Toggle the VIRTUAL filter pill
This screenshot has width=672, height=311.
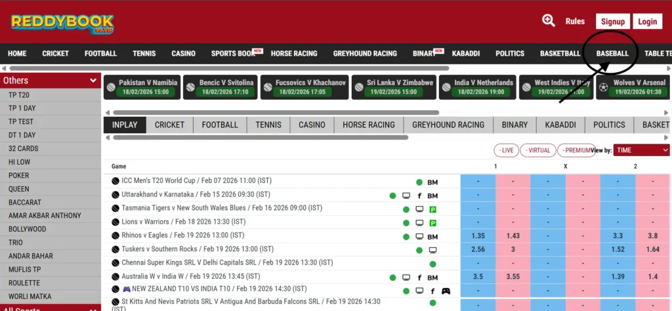[538, 150]
